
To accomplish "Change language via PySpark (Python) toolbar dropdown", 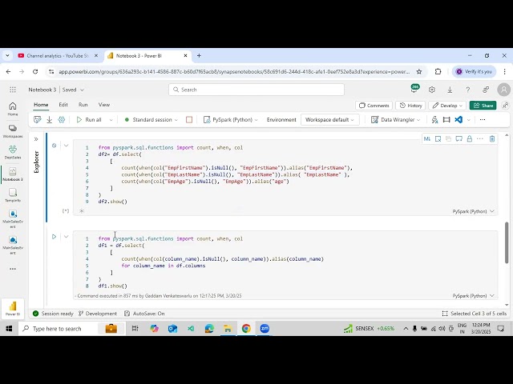I will [230, 119].
